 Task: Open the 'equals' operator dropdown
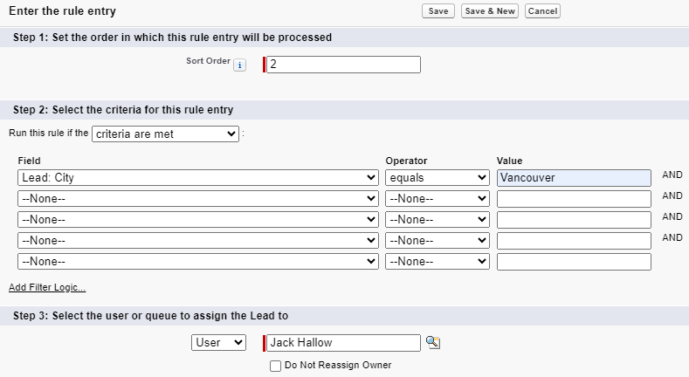point(438,178)
